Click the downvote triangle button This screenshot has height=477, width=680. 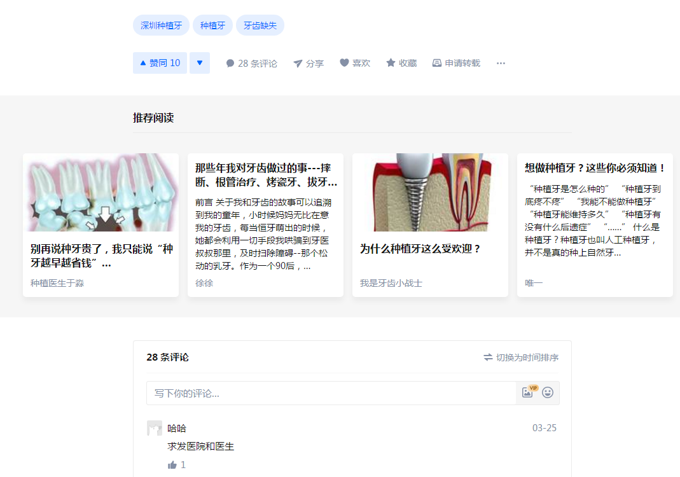tap(200, 63)
